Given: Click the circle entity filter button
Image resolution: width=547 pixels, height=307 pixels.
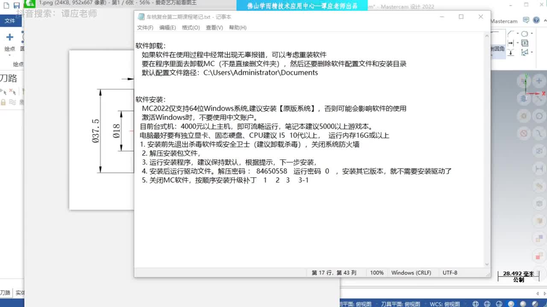Looking at the screenshot, I should pyautogui.click(x=539, y=116).
